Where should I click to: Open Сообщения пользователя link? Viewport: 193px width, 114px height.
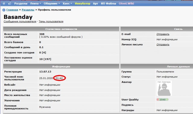[20, 22]
